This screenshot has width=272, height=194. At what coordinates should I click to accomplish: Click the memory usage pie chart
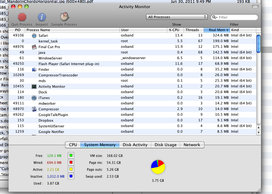click(x=158, y=167)
